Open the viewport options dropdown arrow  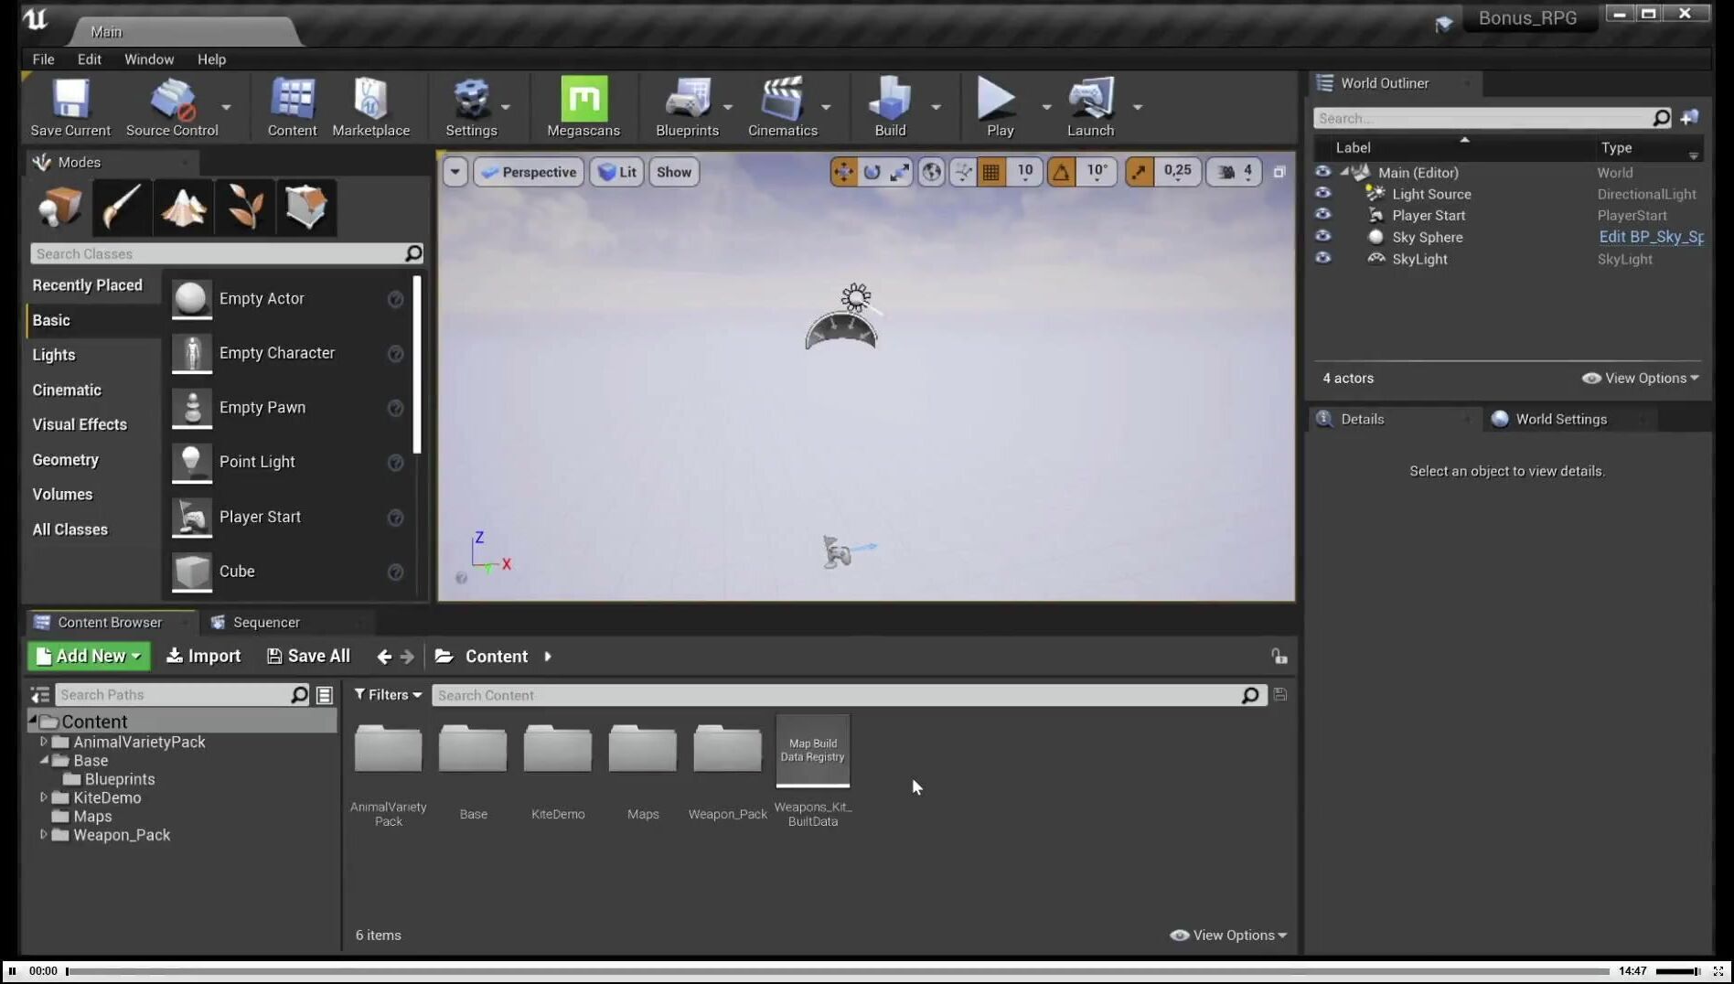(x=455, y=172)
